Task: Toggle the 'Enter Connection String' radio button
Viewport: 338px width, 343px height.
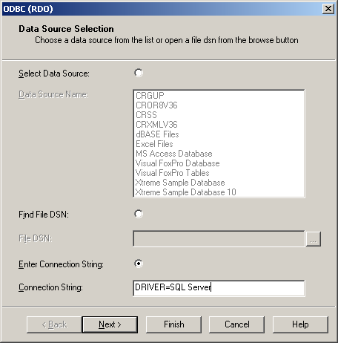Action: coord(139,264)
